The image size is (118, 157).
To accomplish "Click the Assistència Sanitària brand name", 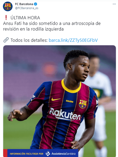I will coord(64,154).
